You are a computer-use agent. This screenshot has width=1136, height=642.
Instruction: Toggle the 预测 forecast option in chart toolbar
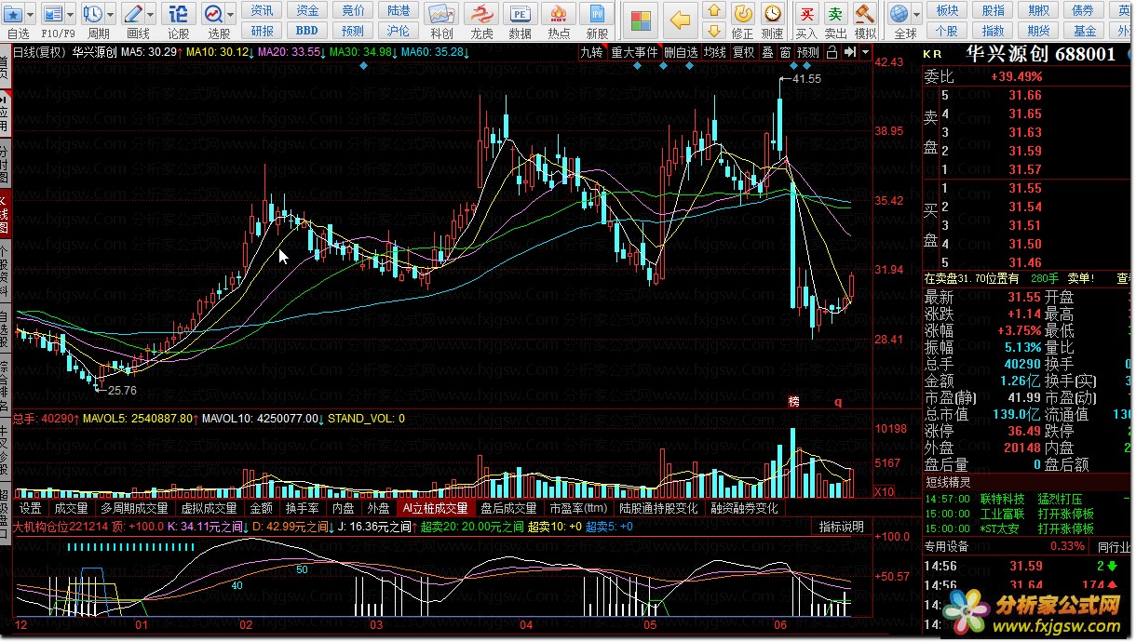click(x=808, y=52)
